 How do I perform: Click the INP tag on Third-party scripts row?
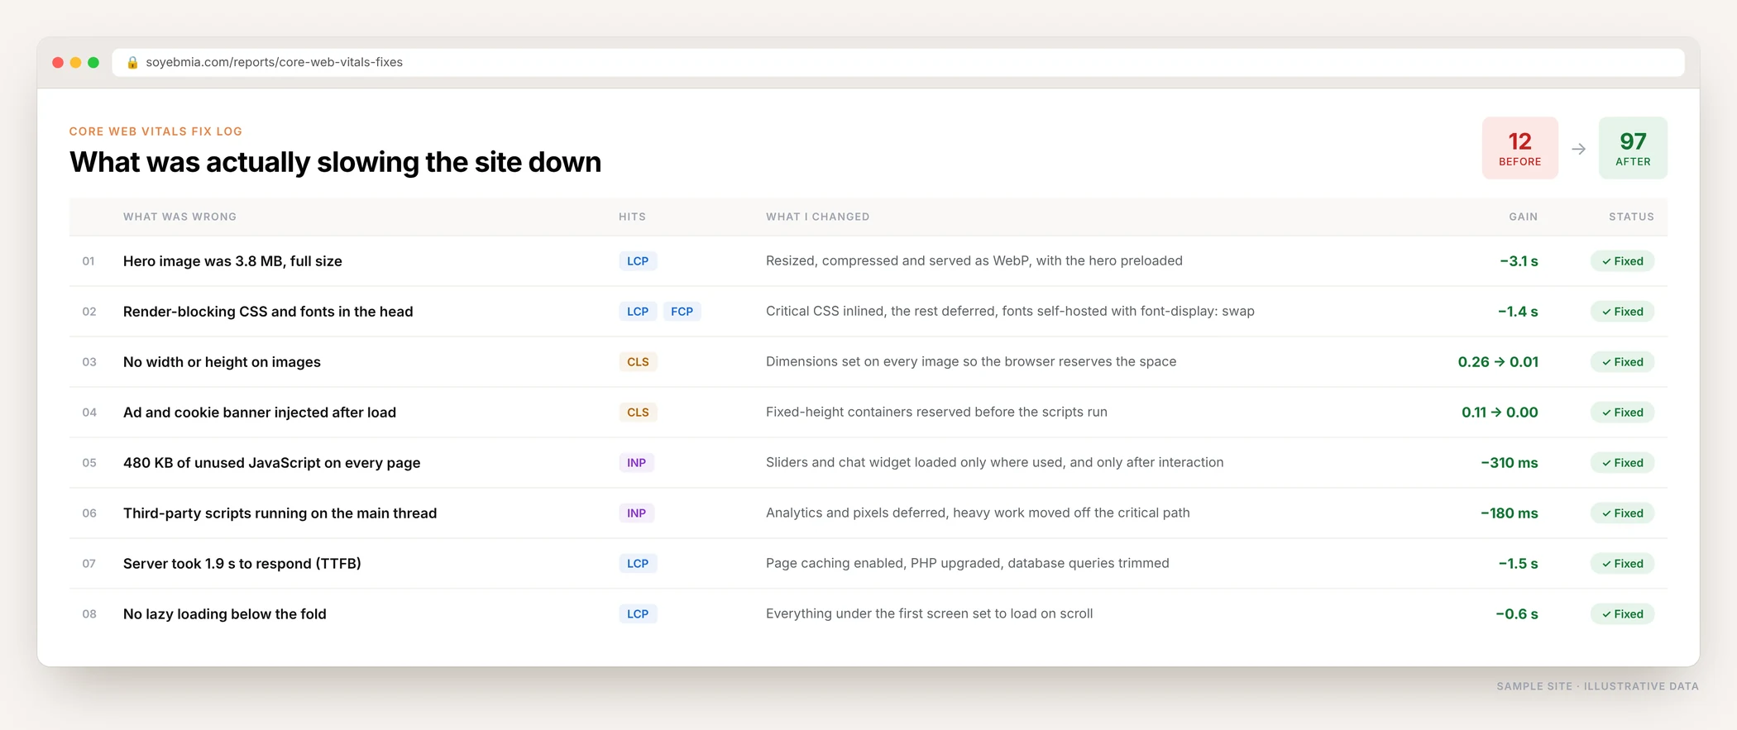[x=637, y=513]
